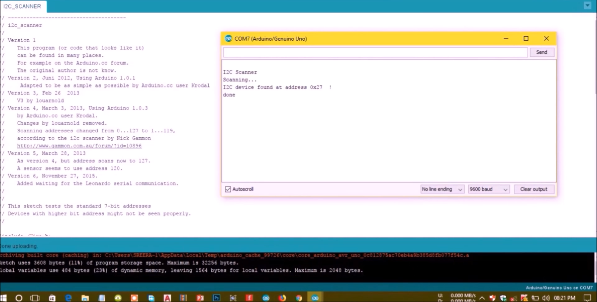597x302 pixels.
Task: Click Send in the Serial Monitor
Action: pyautogui.click(x=542, y=52)
